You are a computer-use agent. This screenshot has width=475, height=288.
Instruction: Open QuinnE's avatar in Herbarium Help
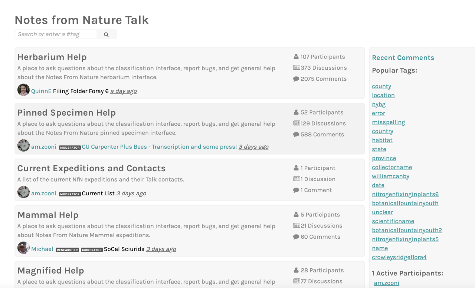coord(23,90)
